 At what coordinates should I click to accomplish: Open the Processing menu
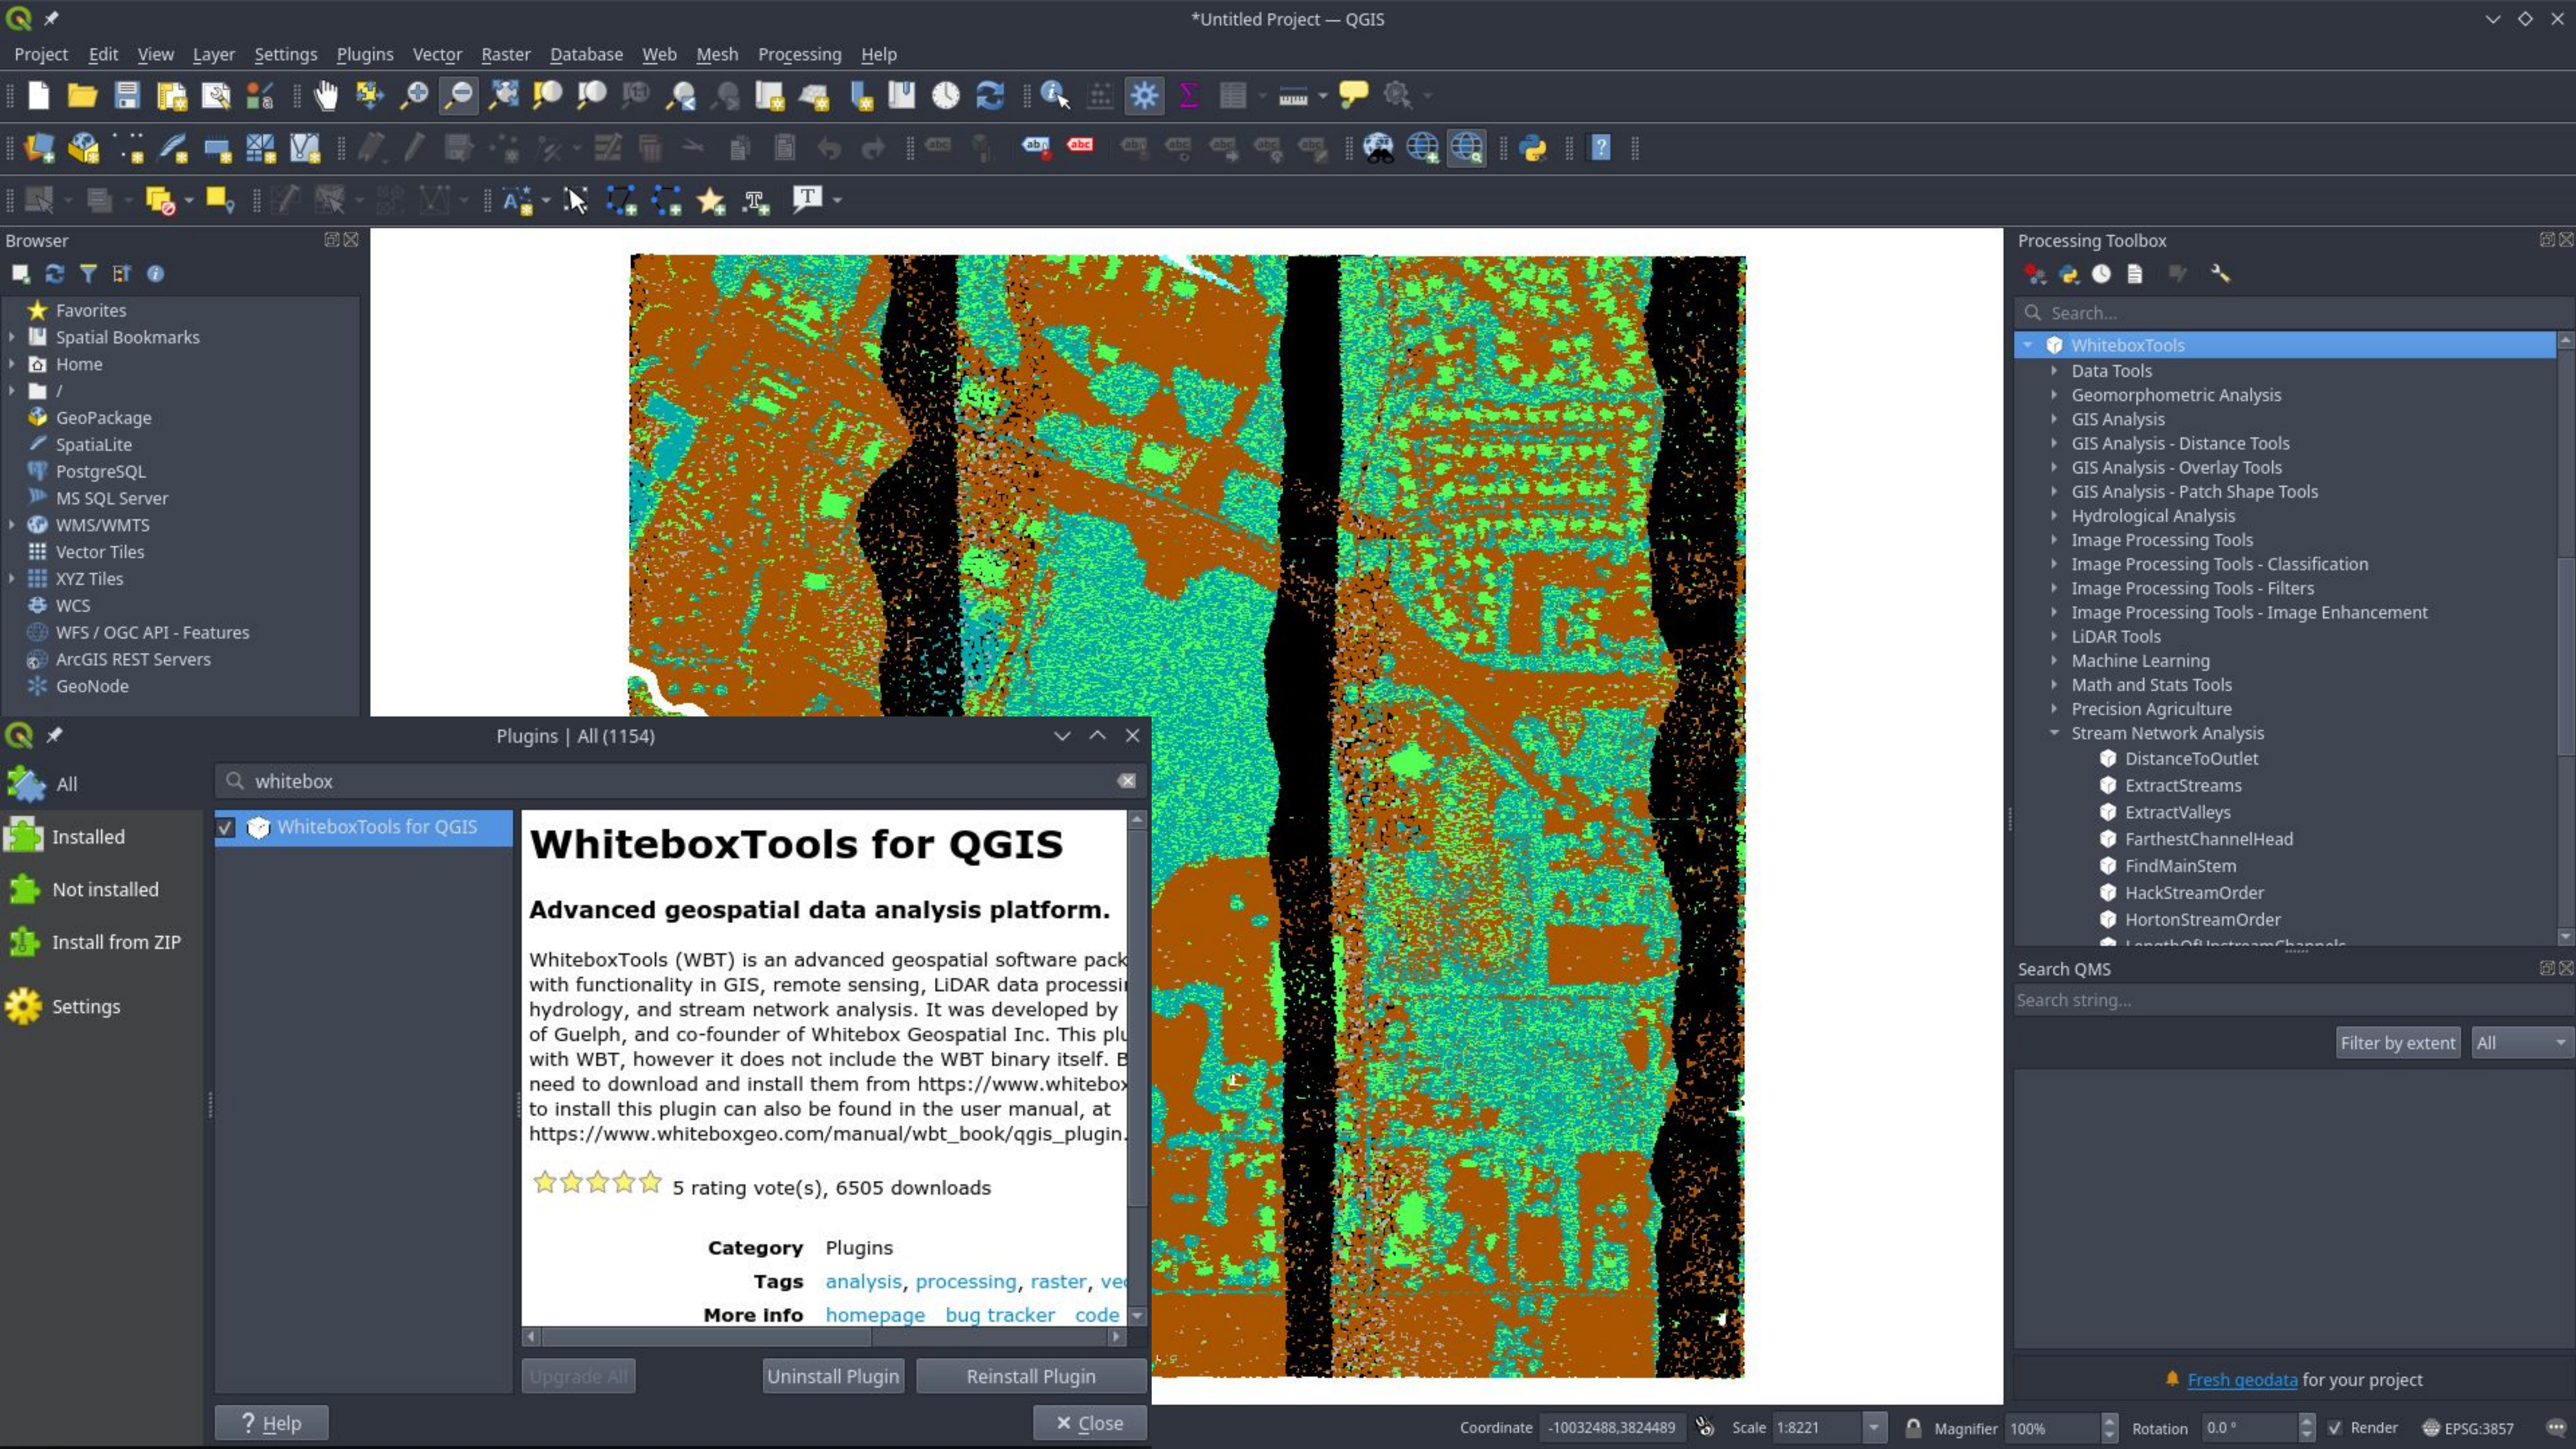pos(798,54)
